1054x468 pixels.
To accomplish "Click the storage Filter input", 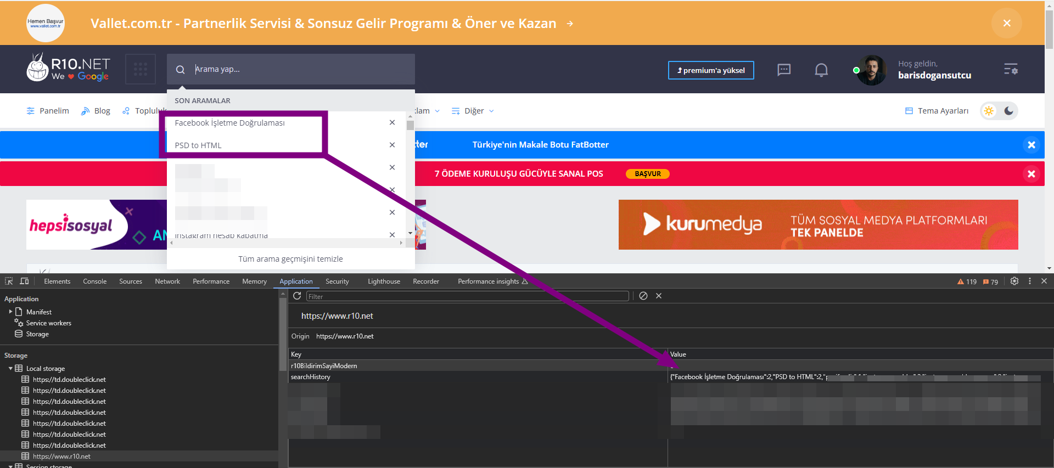I will [467, 296].
